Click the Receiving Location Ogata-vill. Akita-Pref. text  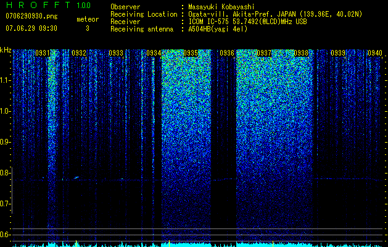pyautogui.click(x=274, y=14)
